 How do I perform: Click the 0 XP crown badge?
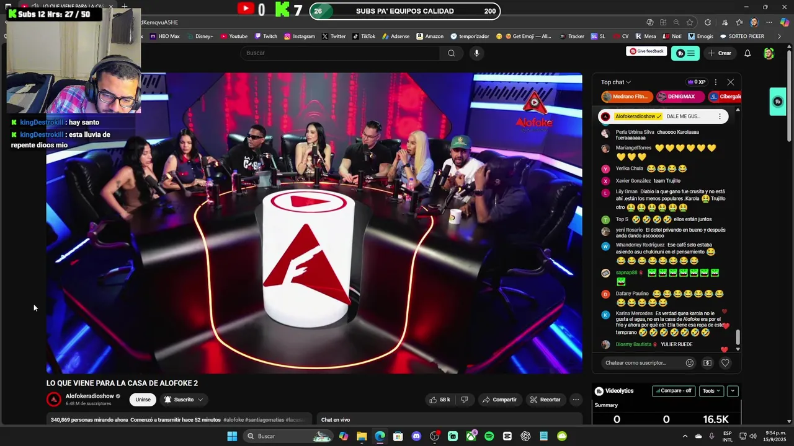pyautogui.click(x=696, y=82)
